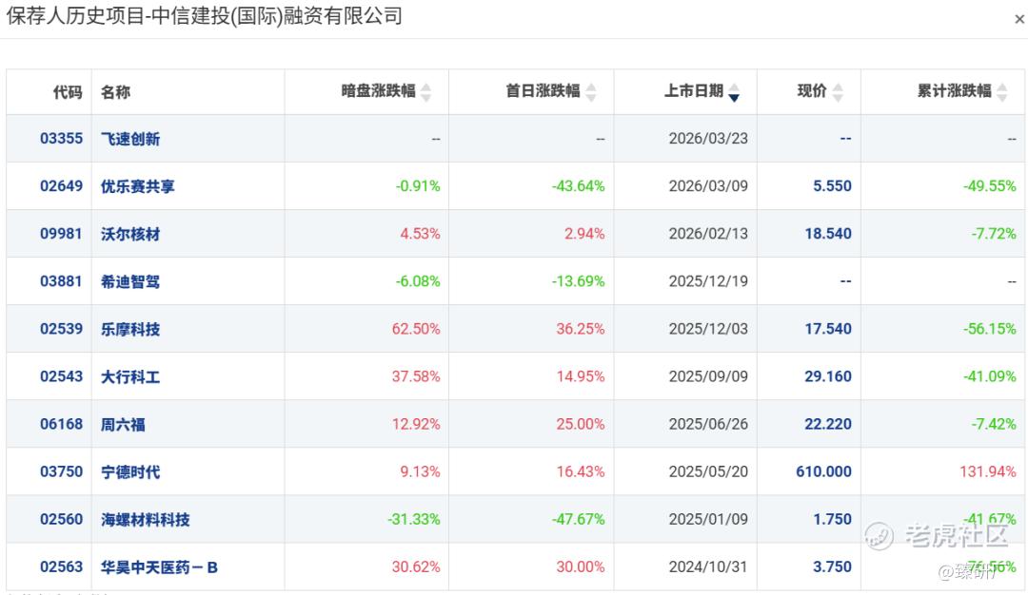Click first-day change 36.25%
The width and height of the screenshot is (1028, 595).
coord(581,329)
